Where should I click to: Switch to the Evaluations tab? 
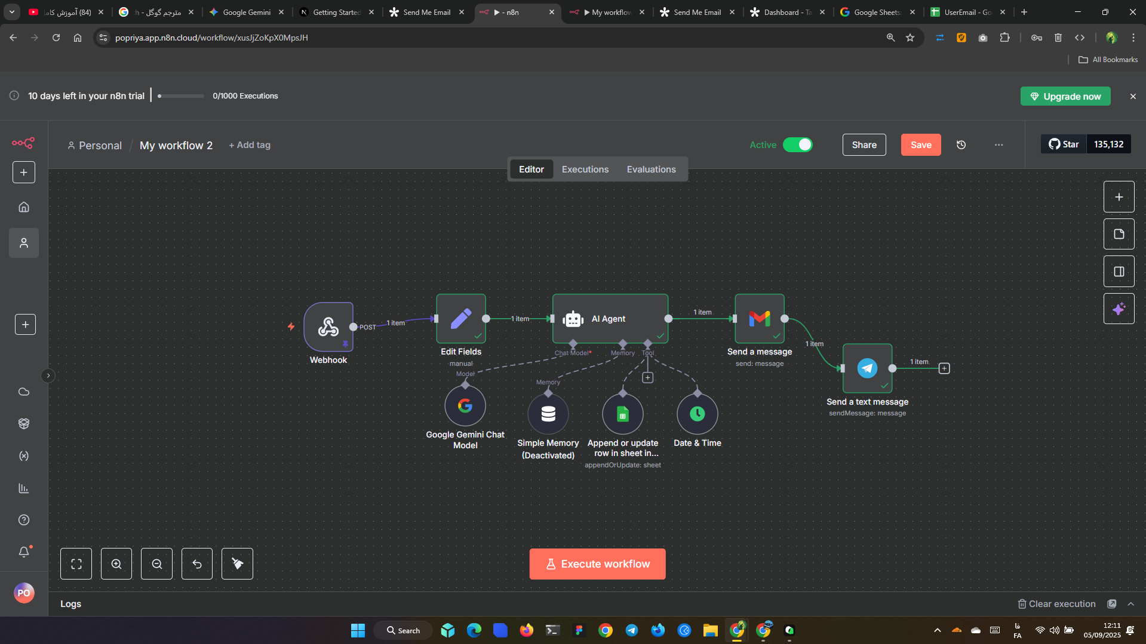coord(651,170)
